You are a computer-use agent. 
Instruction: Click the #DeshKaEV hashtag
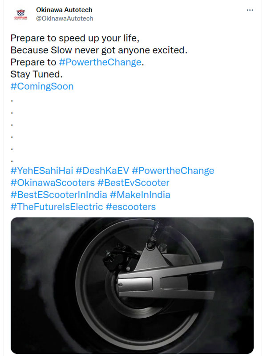click(102, 171)
